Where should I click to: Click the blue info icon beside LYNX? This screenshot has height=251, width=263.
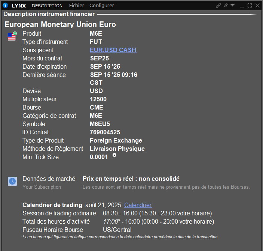click(6, 5)
